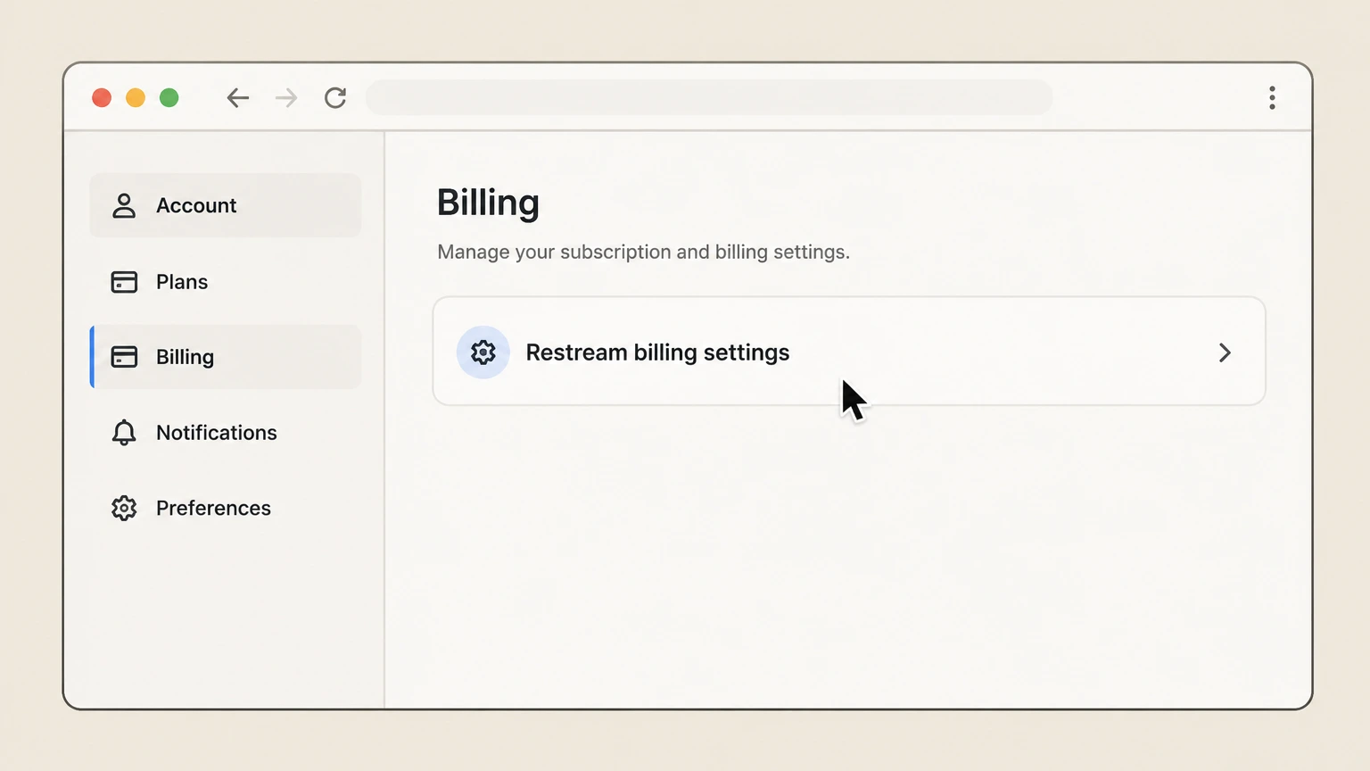1370x771 pixels.
Task: Open Restream billing settings
Action: 849,352
